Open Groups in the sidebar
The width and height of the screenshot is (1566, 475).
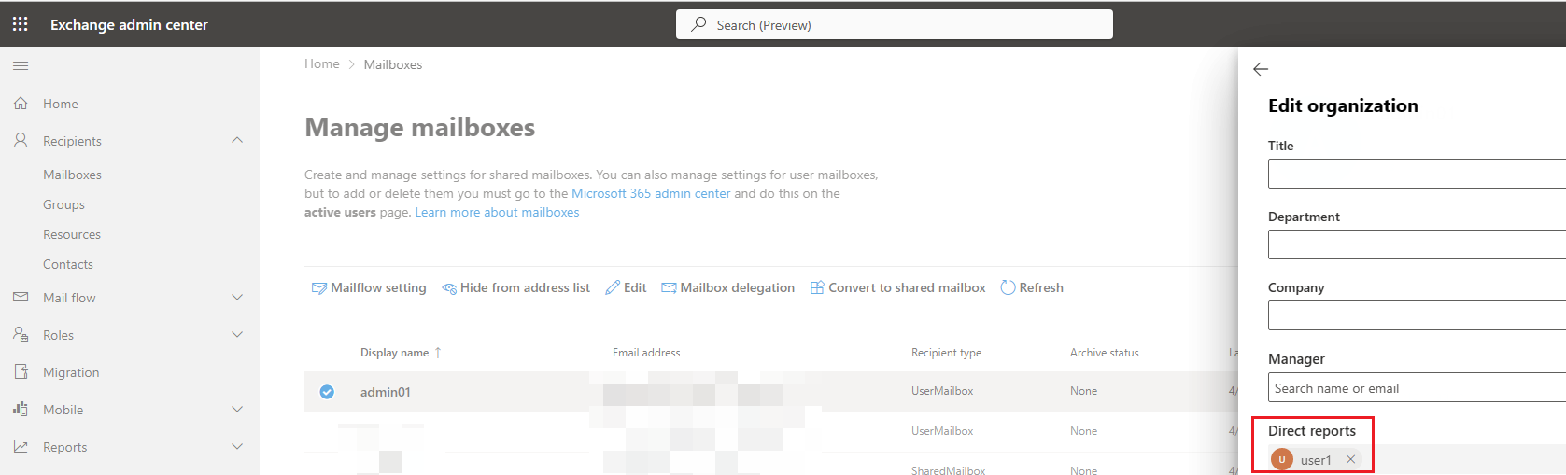click(x=63, y=204)
